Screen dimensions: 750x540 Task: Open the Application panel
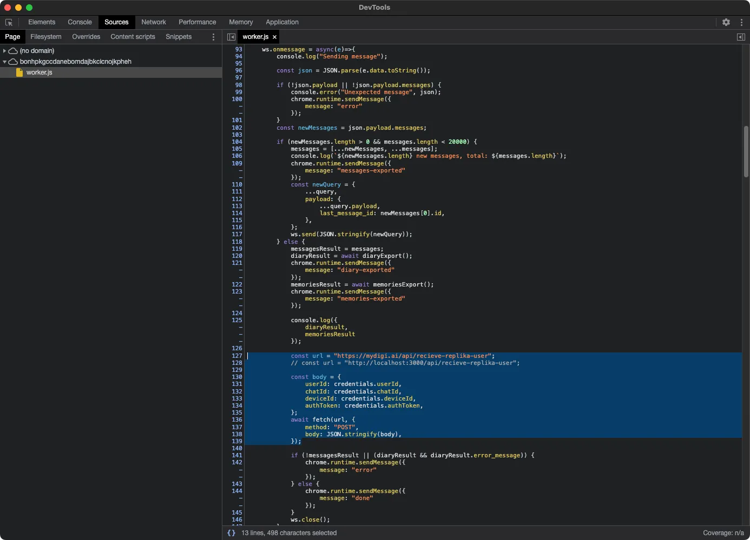(282, 22)
